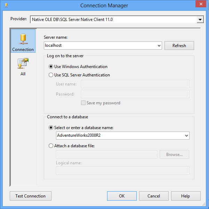209x209 pixels.
Task: Click the Cancel button
Action: click(154, 196)
